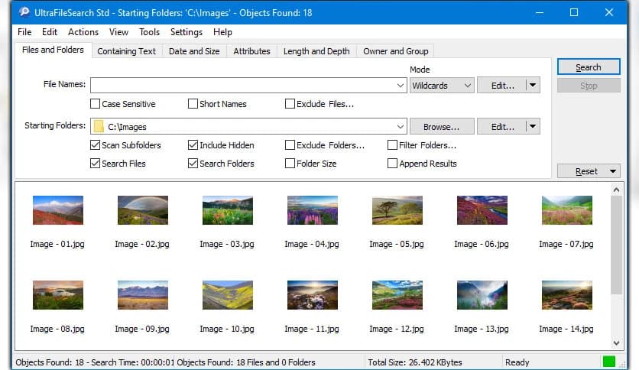639x370 pixels.
Task: Open the Settings menu
Action: tap(187, 32)
